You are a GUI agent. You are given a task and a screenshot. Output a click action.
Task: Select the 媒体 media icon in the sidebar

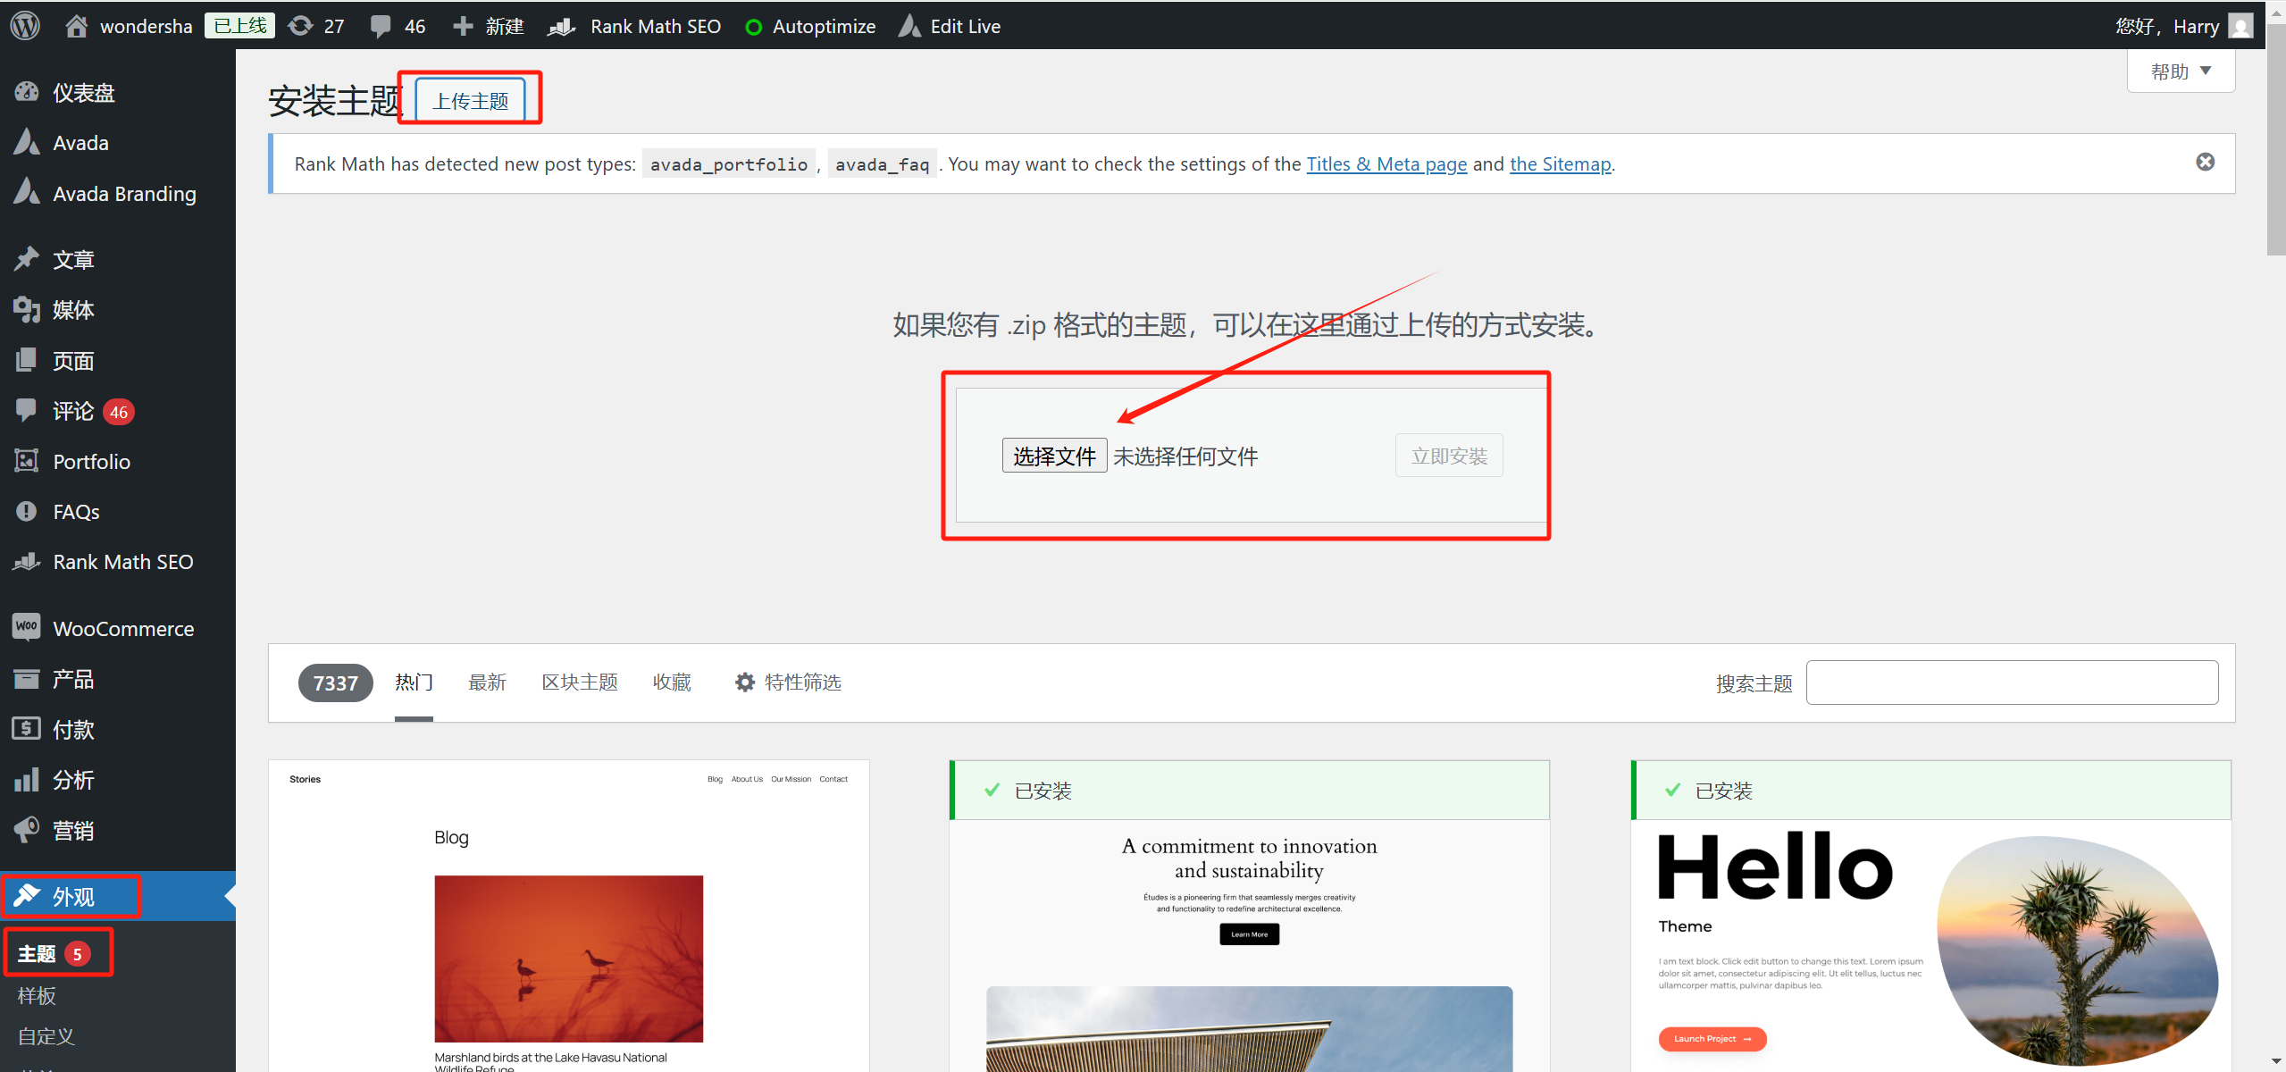[x=27, y=309]
